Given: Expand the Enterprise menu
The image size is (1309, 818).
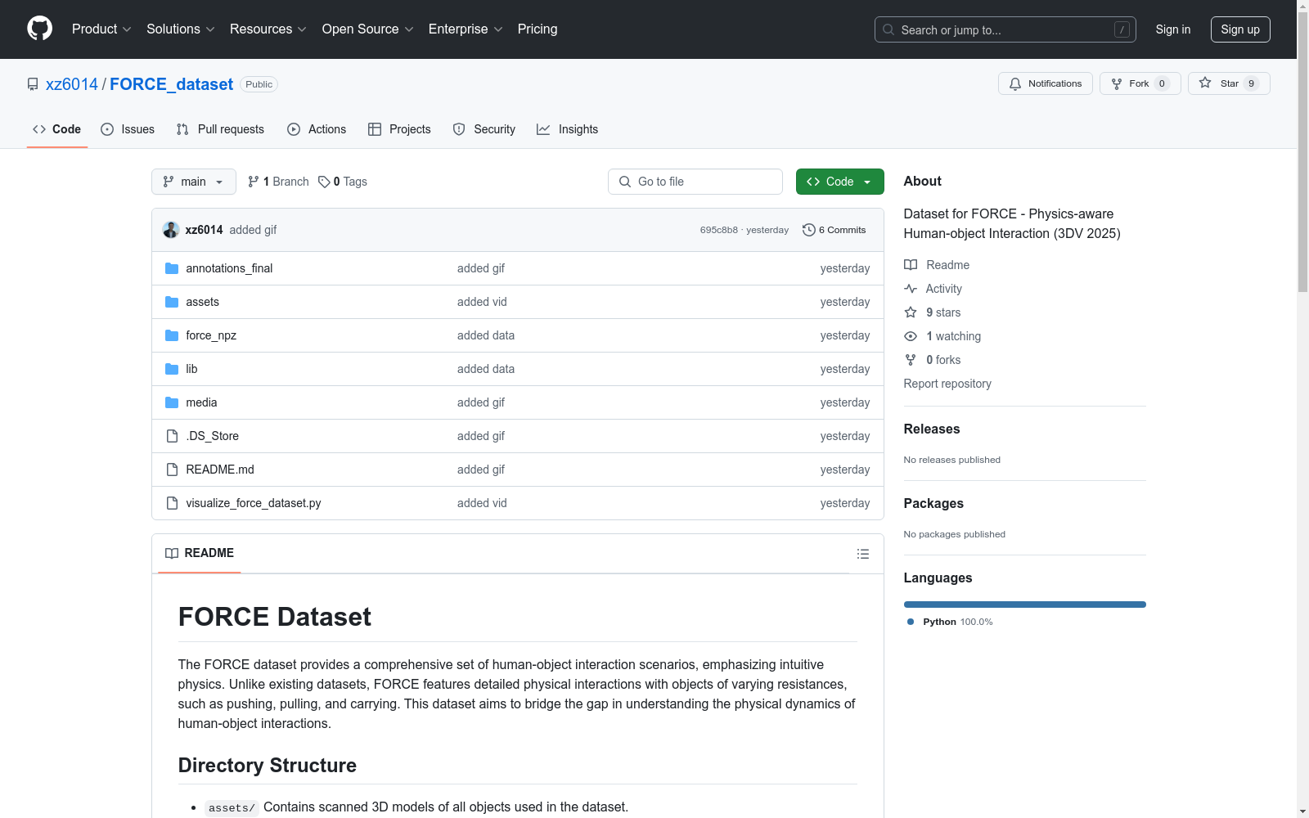Looking at the screenshot, I should [x=466, y=29].
